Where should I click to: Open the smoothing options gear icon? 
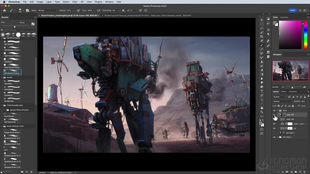point(123,11)
